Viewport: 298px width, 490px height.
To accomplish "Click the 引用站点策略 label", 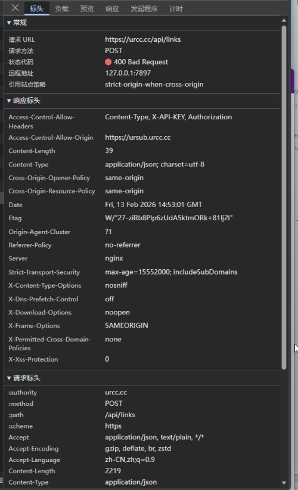I will coord(27,84).
